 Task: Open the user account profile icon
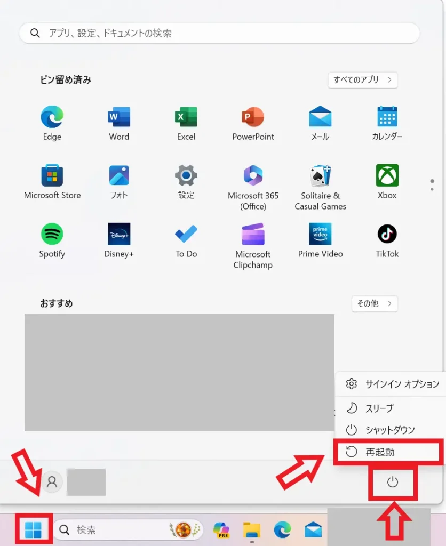[52, 482]
